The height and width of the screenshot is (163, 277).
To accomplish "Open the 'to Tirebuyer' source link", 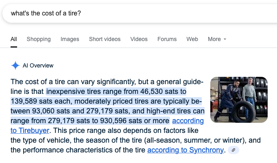I will (x=30, y=130).
